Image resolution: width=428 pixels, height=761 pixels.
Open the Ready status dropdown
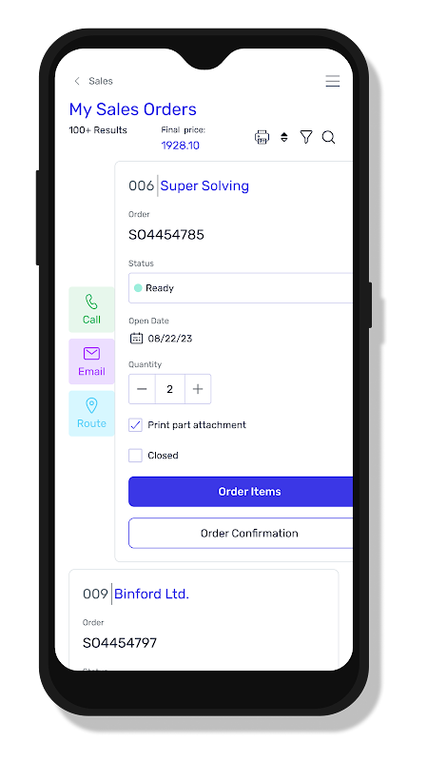click(241, 288)
